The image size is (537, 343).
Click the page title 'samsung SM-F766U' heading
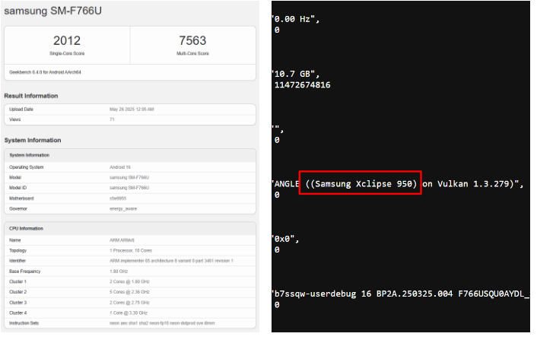pyautogui.click(x=52, y=11)
